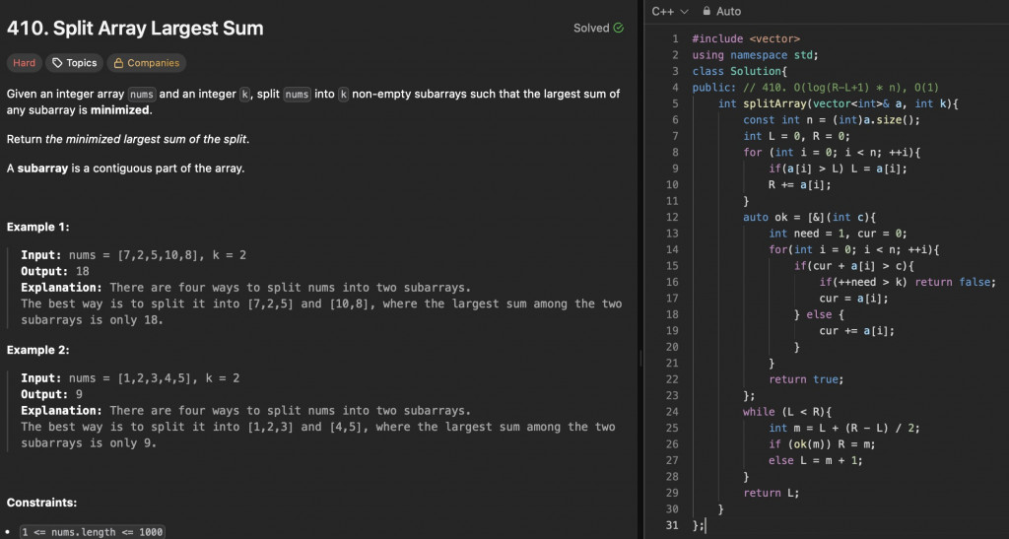The height and width of the screenshot is (539, 1009).
Task: Click Example 1 output value 18
Action: point(83,271)
